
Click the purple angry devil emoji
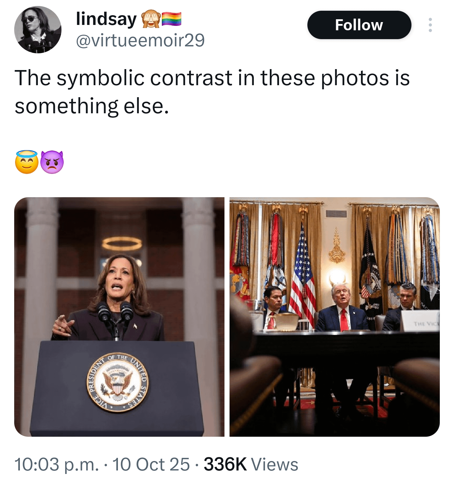coord(52,162)
